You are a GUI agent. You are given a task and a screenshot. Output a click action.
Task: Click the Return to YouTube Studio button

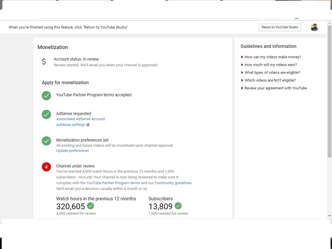coord(280,27)
